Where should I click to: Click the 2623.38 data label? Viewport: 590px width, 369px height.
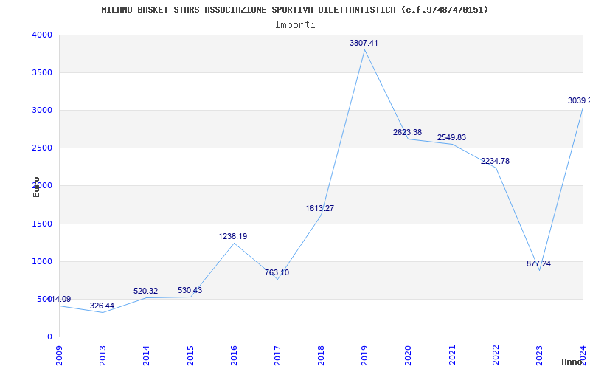point(408,132)
